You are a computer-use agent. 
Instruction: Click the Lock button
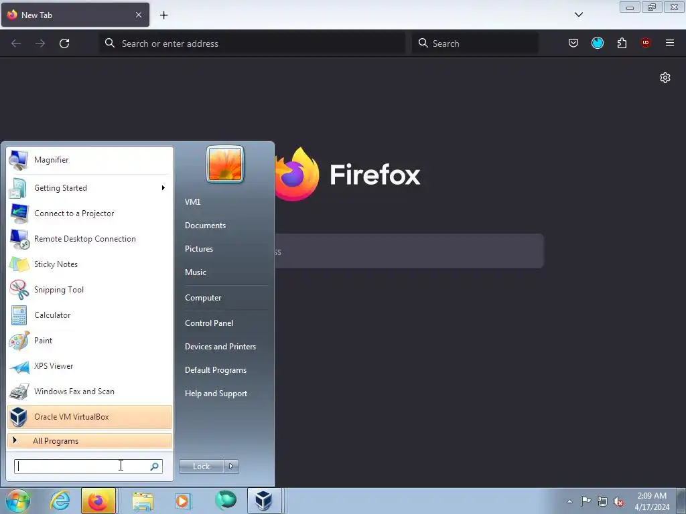201,466
